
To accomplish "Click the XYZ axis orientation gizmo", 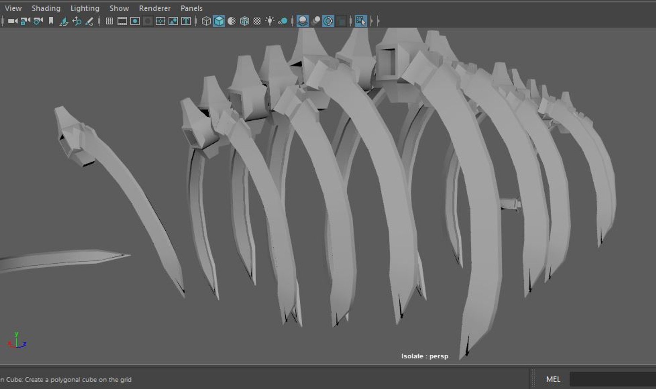I will 17,340.
